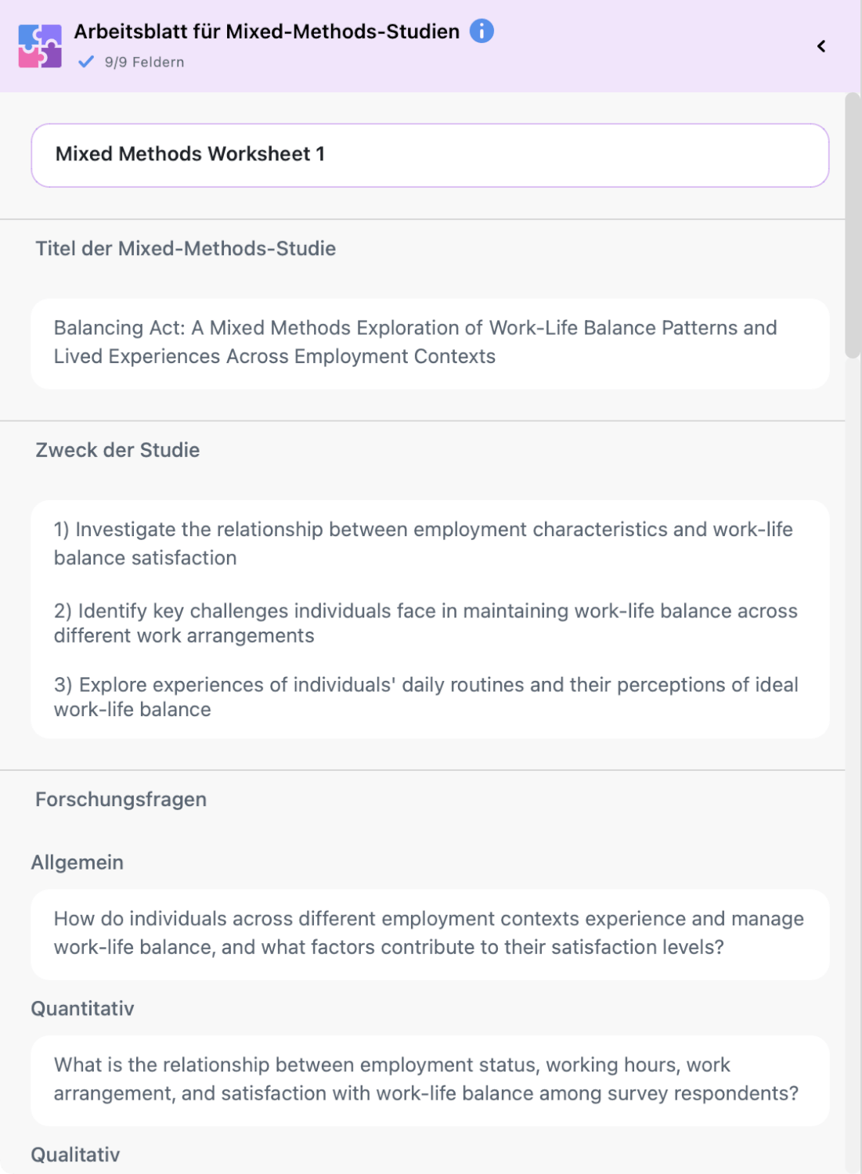Collapse the panel using the top-right chevron
Image resolution: width=862 pixels, height=1174 pixels.
coord(821,45)
